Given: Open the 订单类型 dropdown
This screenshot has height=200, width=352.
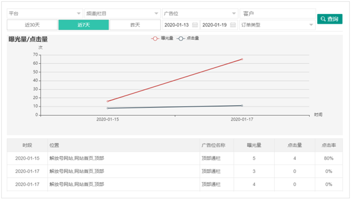Looking at the screenshot, I should (277, 25).
